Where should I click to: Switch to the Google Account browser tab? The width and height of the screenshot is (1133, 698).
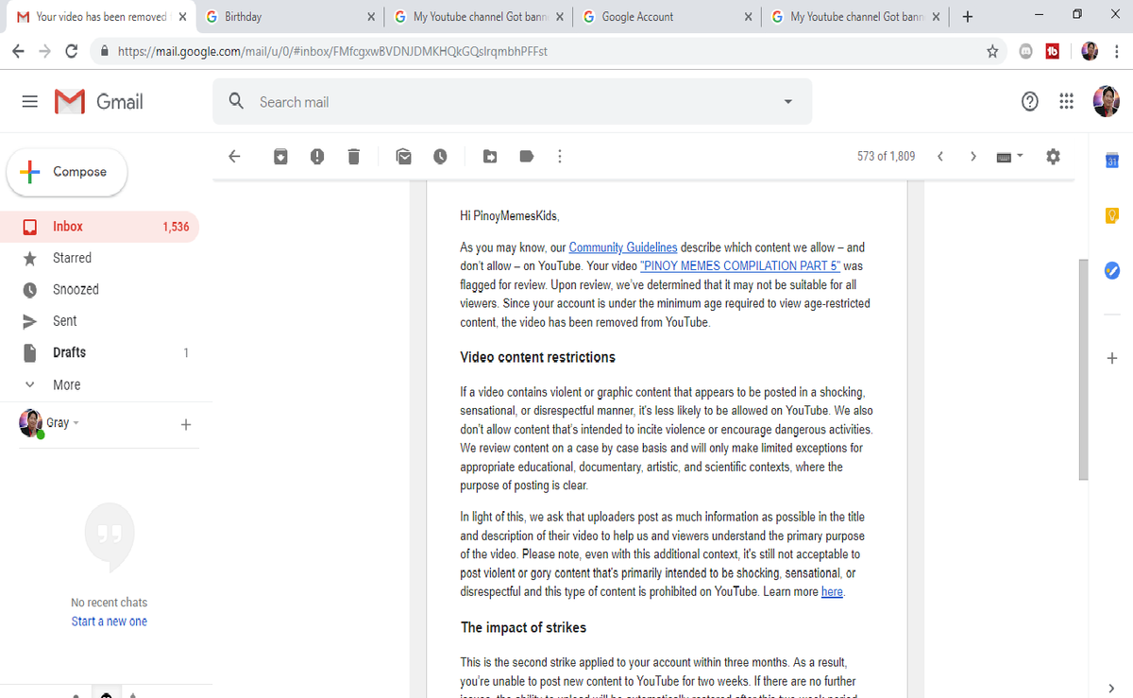[x=668, y=17]
